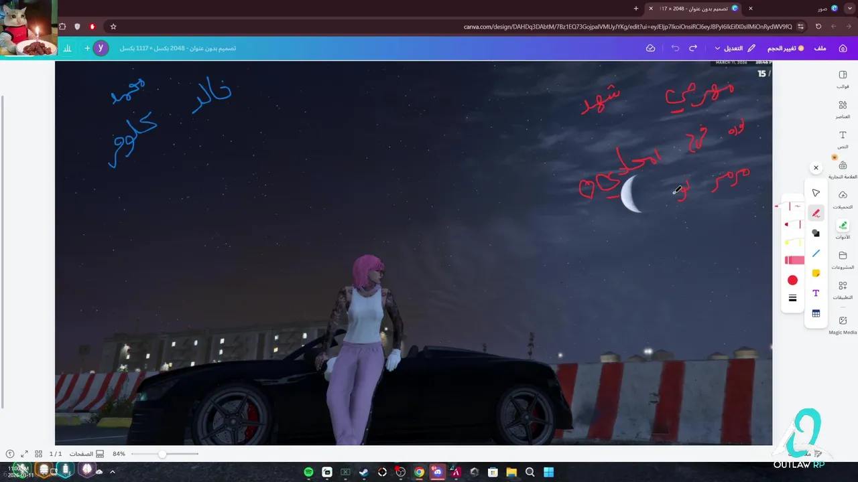The width and height of the screenshot is (858, 482).
Task: Insert a table from draw toolbar
Action: tap(816, 313)
